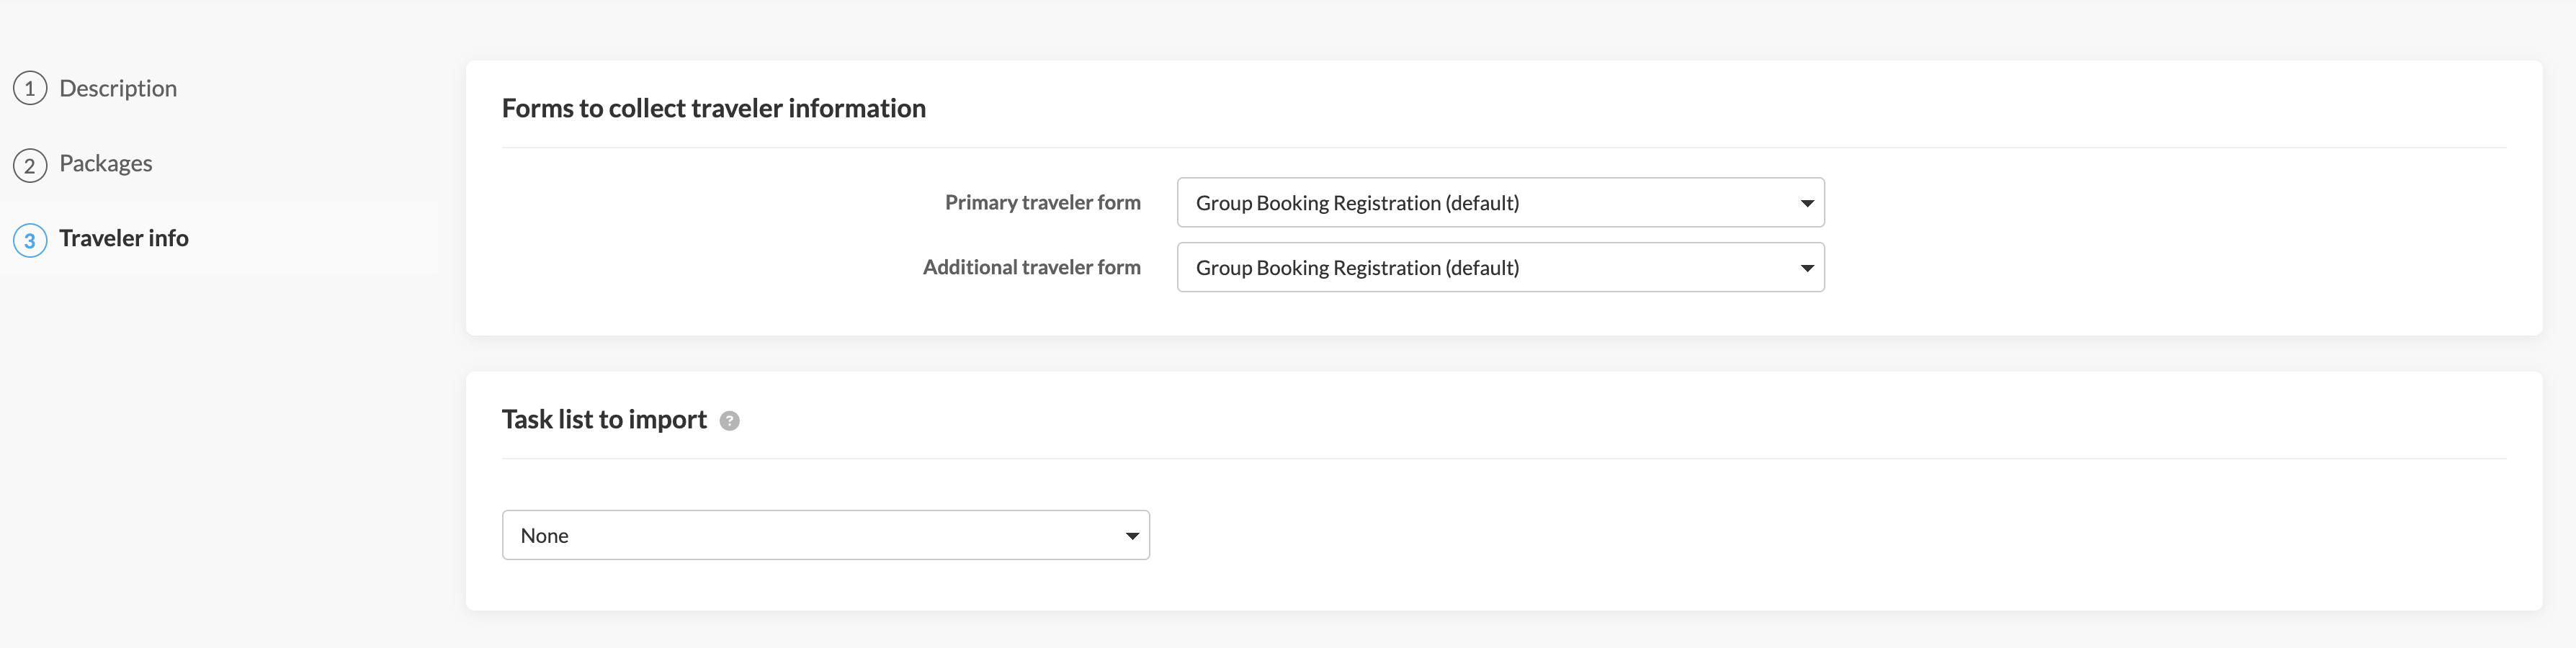Open the Additional traveler form dropdown
2576x648 pixels.
coord(1499,268)
